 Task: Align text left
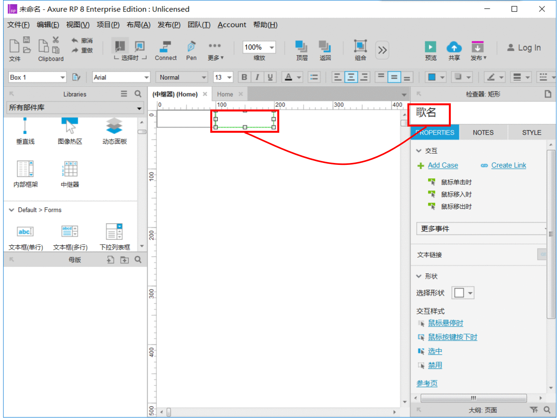point(338,77)
